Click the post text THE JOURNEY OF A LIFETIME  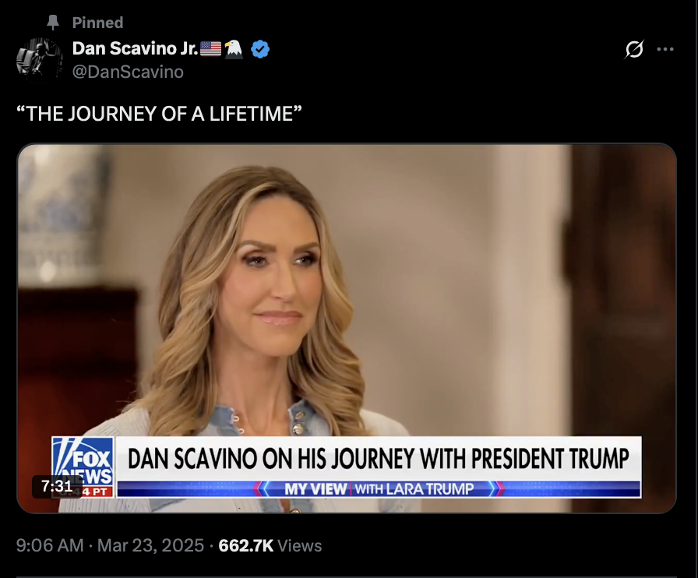pyautogui.click(x=159, y=114)
